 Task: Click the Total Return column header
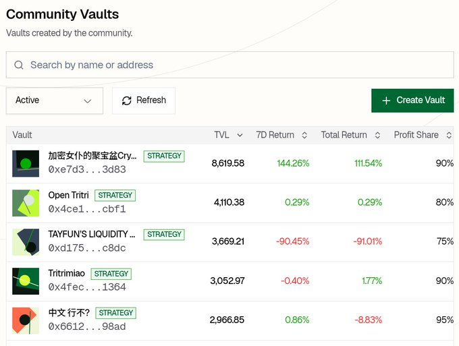[344, 135]
